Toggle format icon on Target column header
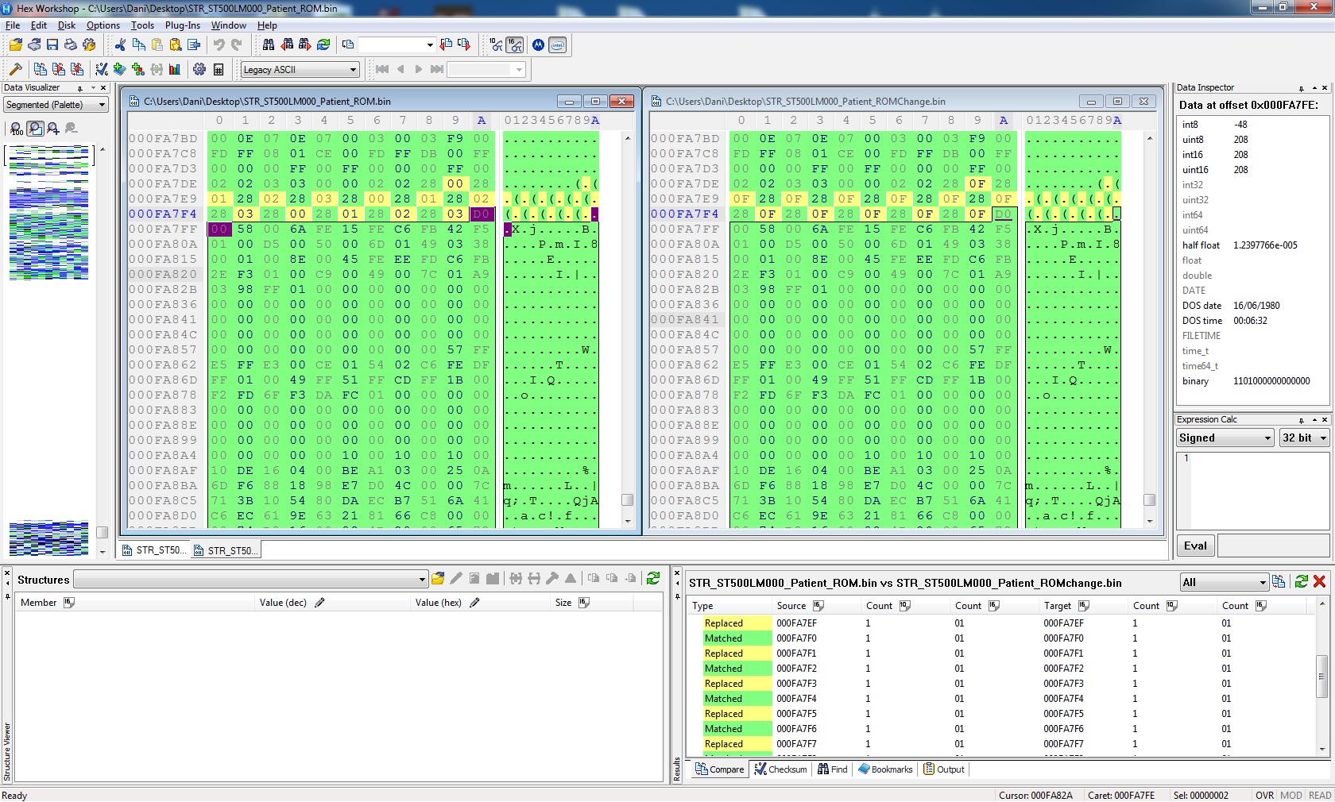1335x802 pixels. pos(1084,606)
